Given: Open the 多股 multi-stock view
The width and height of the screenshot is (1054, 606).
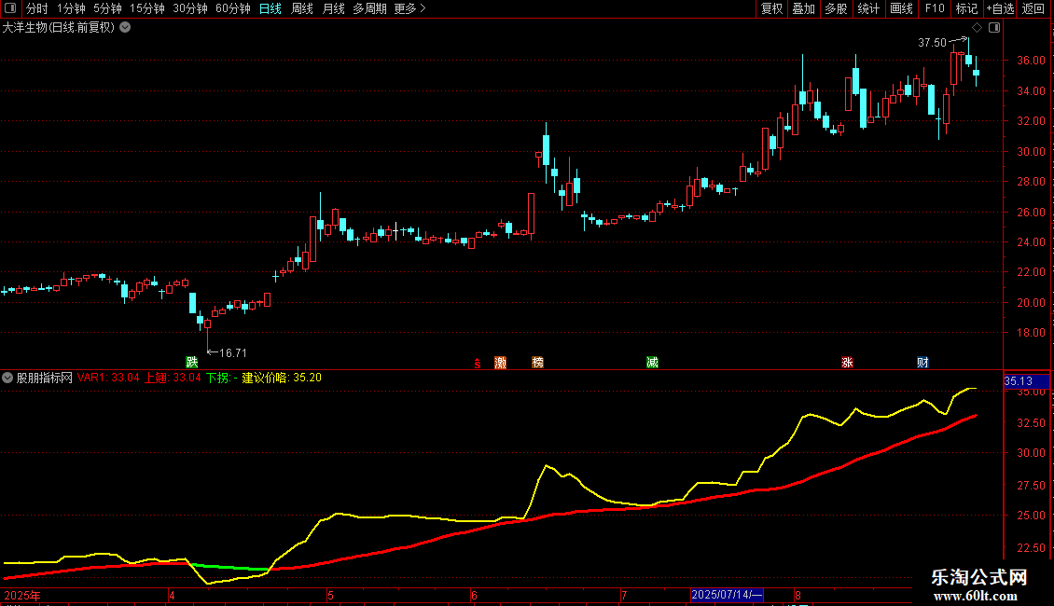Looking at the screenshot, I should pos(836,8).
